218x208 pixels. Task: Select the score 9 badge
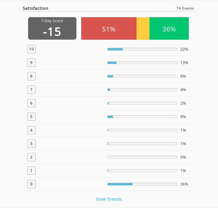click(31, 63)
